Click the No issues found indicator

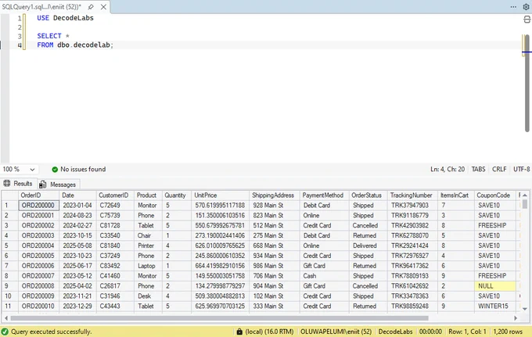pos(79,169)
